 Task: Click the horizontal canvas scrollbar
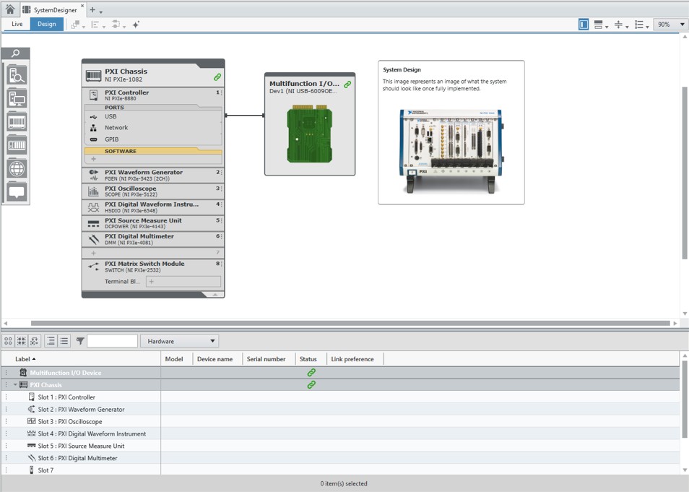pyautogui.click(x=350, y=323)
